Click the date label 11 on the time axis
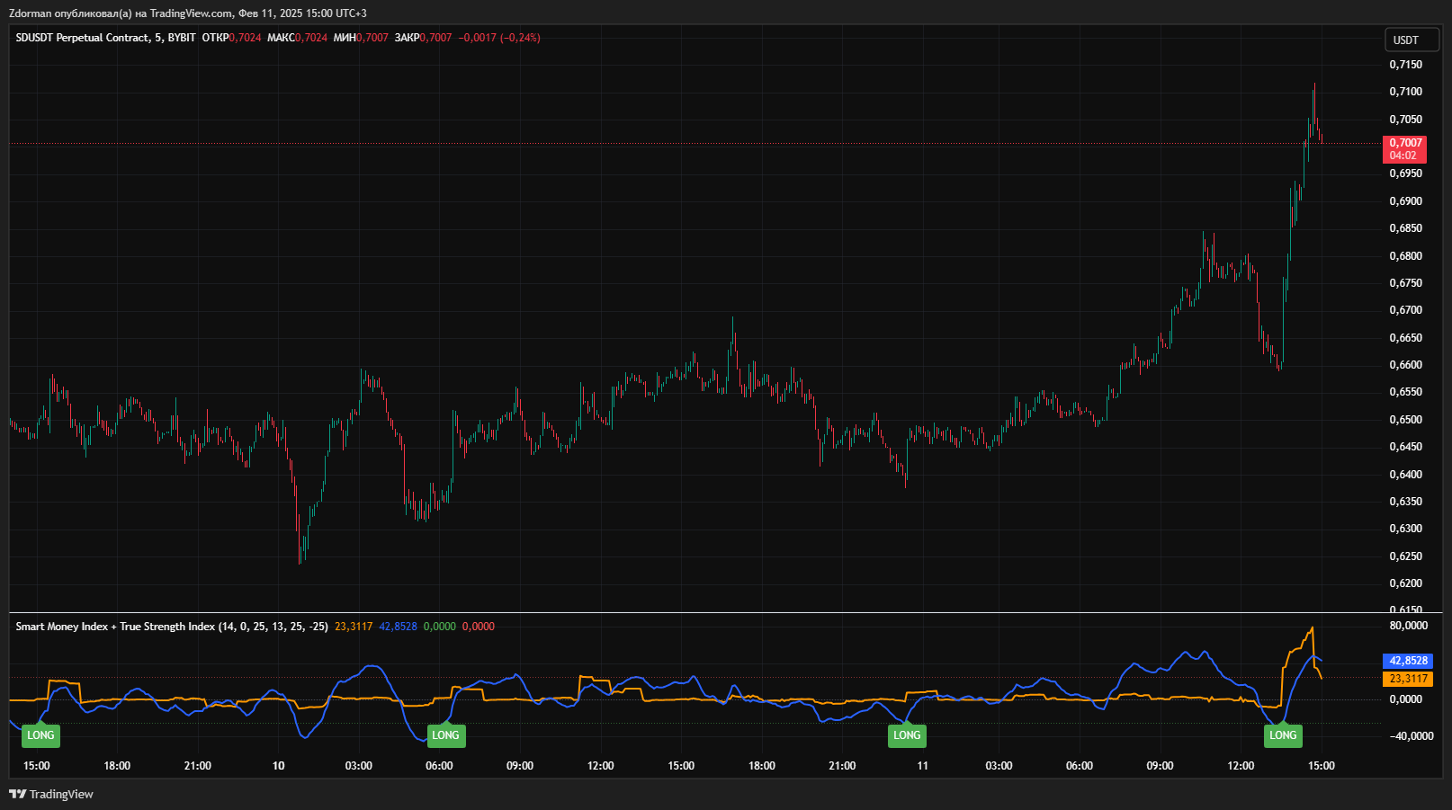 click(923, 766)
